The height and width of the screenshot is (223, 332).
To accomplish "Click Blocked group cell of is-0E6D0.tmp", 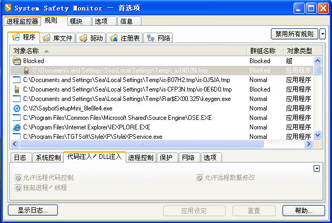I will (x=260, y=89).
